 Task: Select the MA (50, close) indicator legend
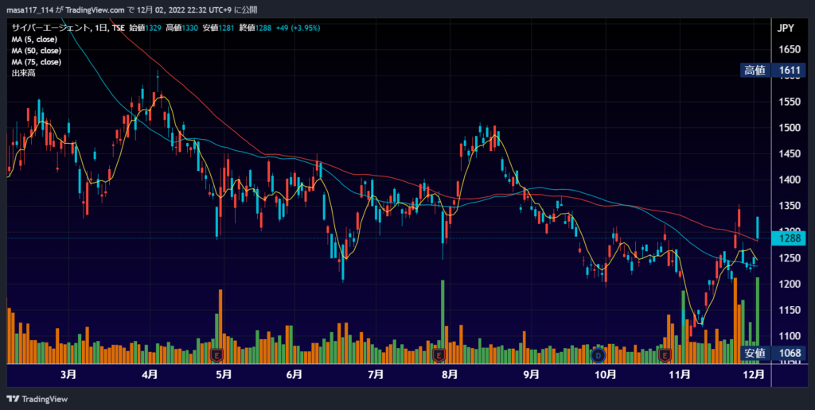click(x=37, y=51)
